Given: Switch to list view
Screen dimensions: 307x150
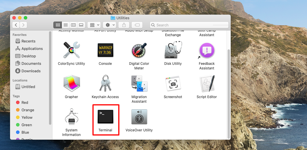Looking at the screenshot, I should (x=66, y=25).
